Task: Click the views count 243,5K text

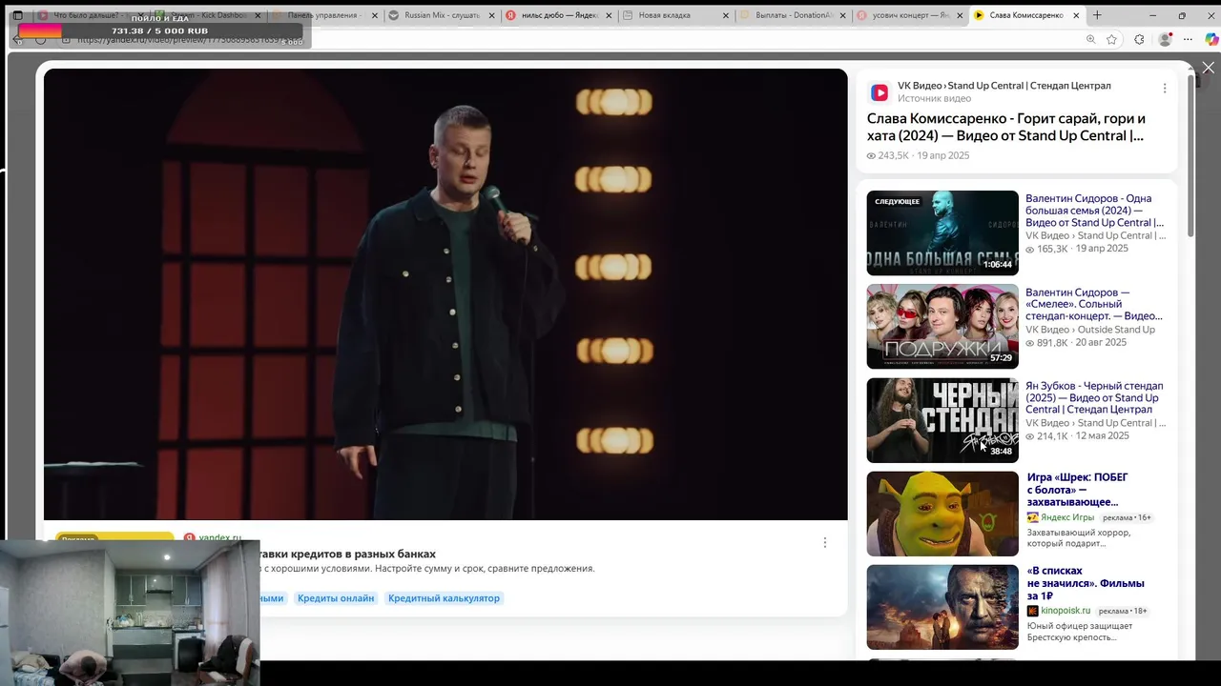Action: tap(893, 155)
